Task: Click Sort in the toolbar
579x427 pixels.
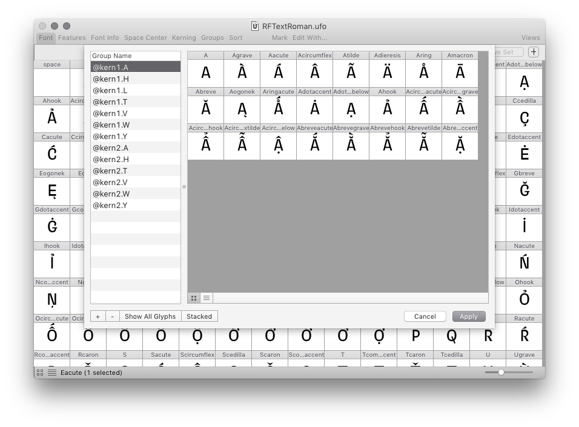Action: 236,37
